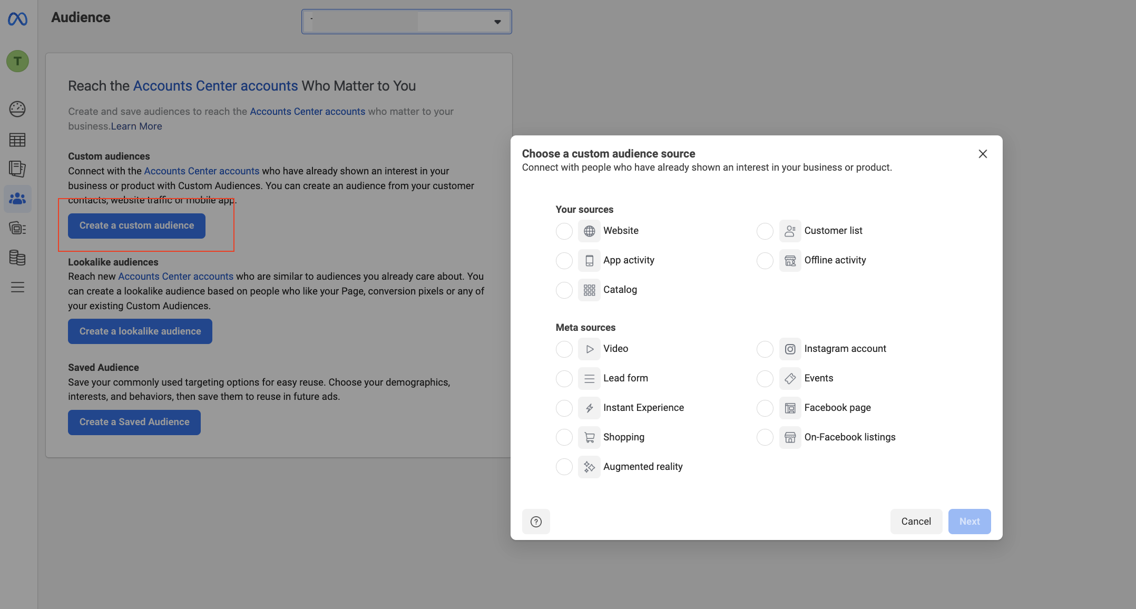The height and width of the screenshot is (609, 1136).
Task: Click the Augmented reality label text
Action: point(643,467)
